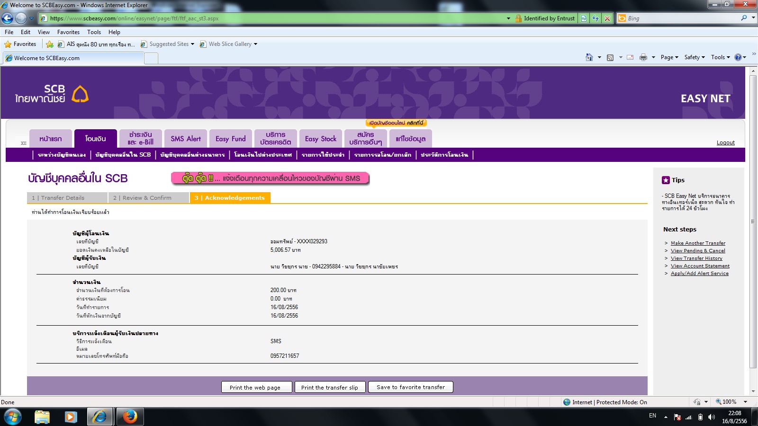Open the File menu
This screenshot has height=426, width=758.
tap(9, 32)
